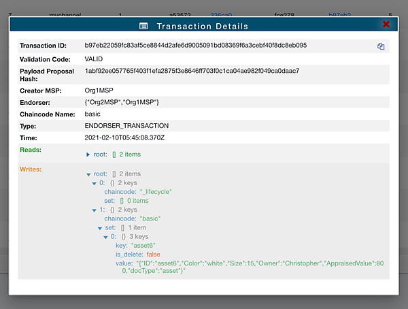This screenshot has height=309, width=408.
Task: Click the 336ca9 hash link behind dialog
Action: click(x=221, y=13)
